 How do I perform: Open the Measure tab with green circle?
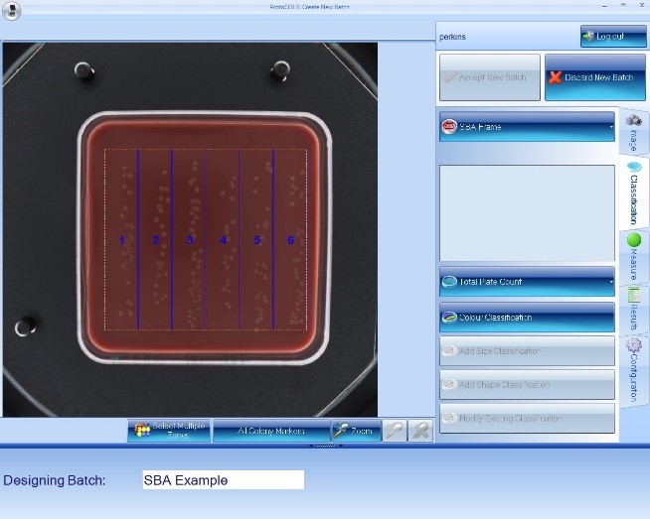pos(633,257)
